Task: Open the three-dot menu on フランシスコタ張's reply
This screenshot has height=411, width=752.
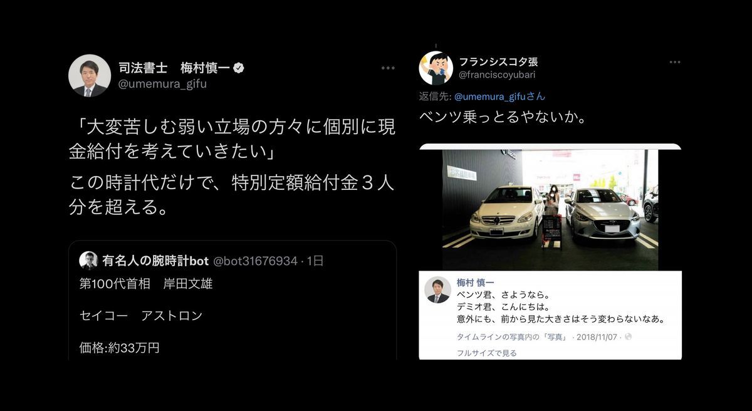Action: point(674,62)
